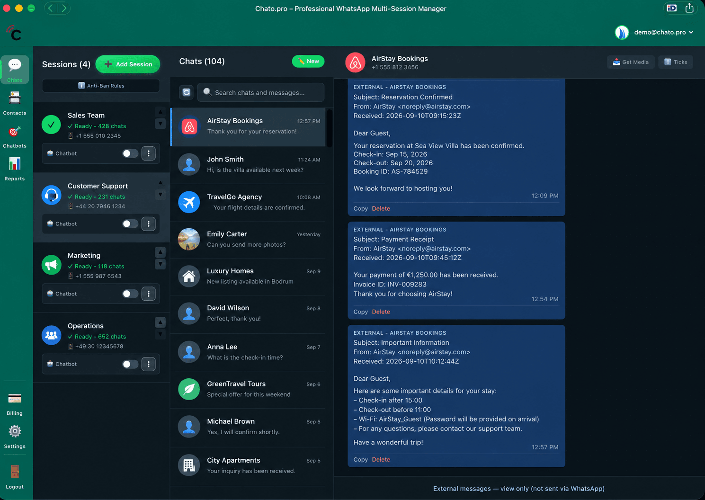Move Sales Team session down
The width and height of the screenshot is (705, 500).
tap(161, 124)
